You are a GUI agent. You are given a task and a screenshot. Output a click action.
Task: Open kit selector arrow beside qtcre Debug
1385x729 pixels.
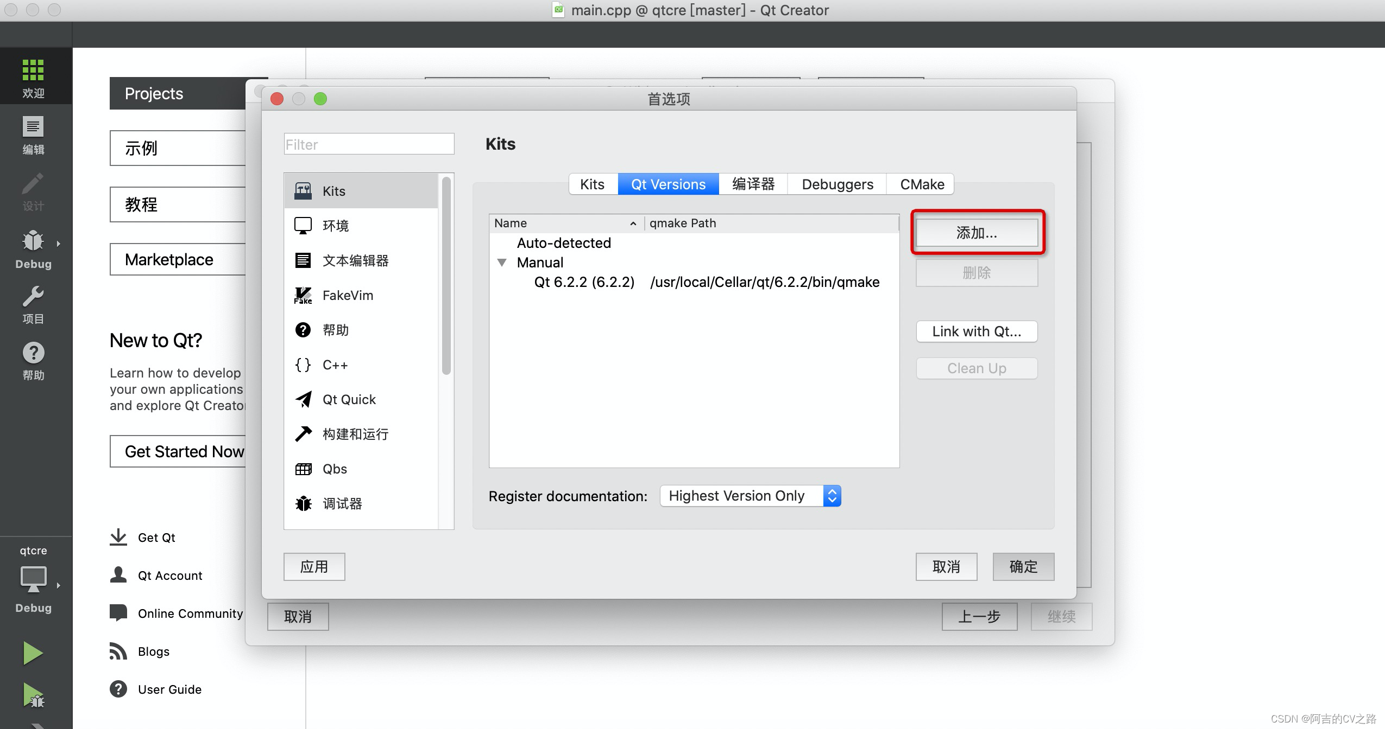click(58, 585)
